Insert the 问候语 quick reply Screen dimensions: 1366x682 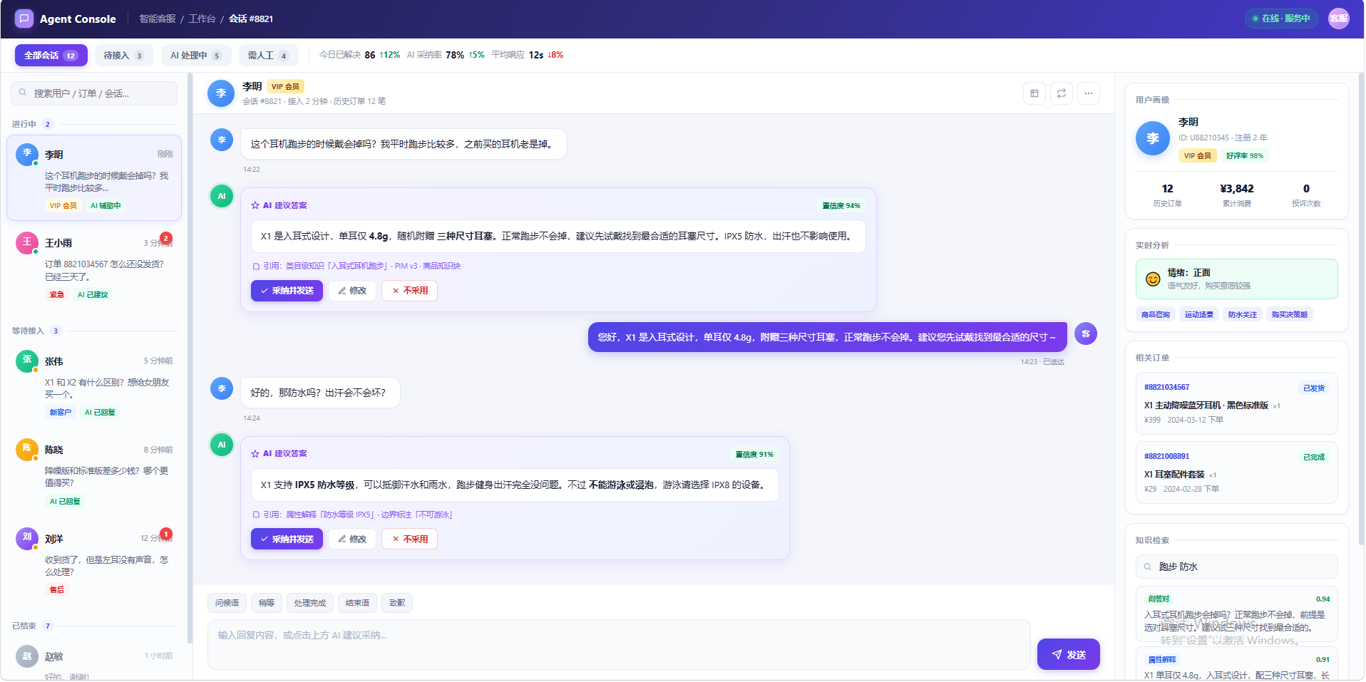tap(227, 603)
